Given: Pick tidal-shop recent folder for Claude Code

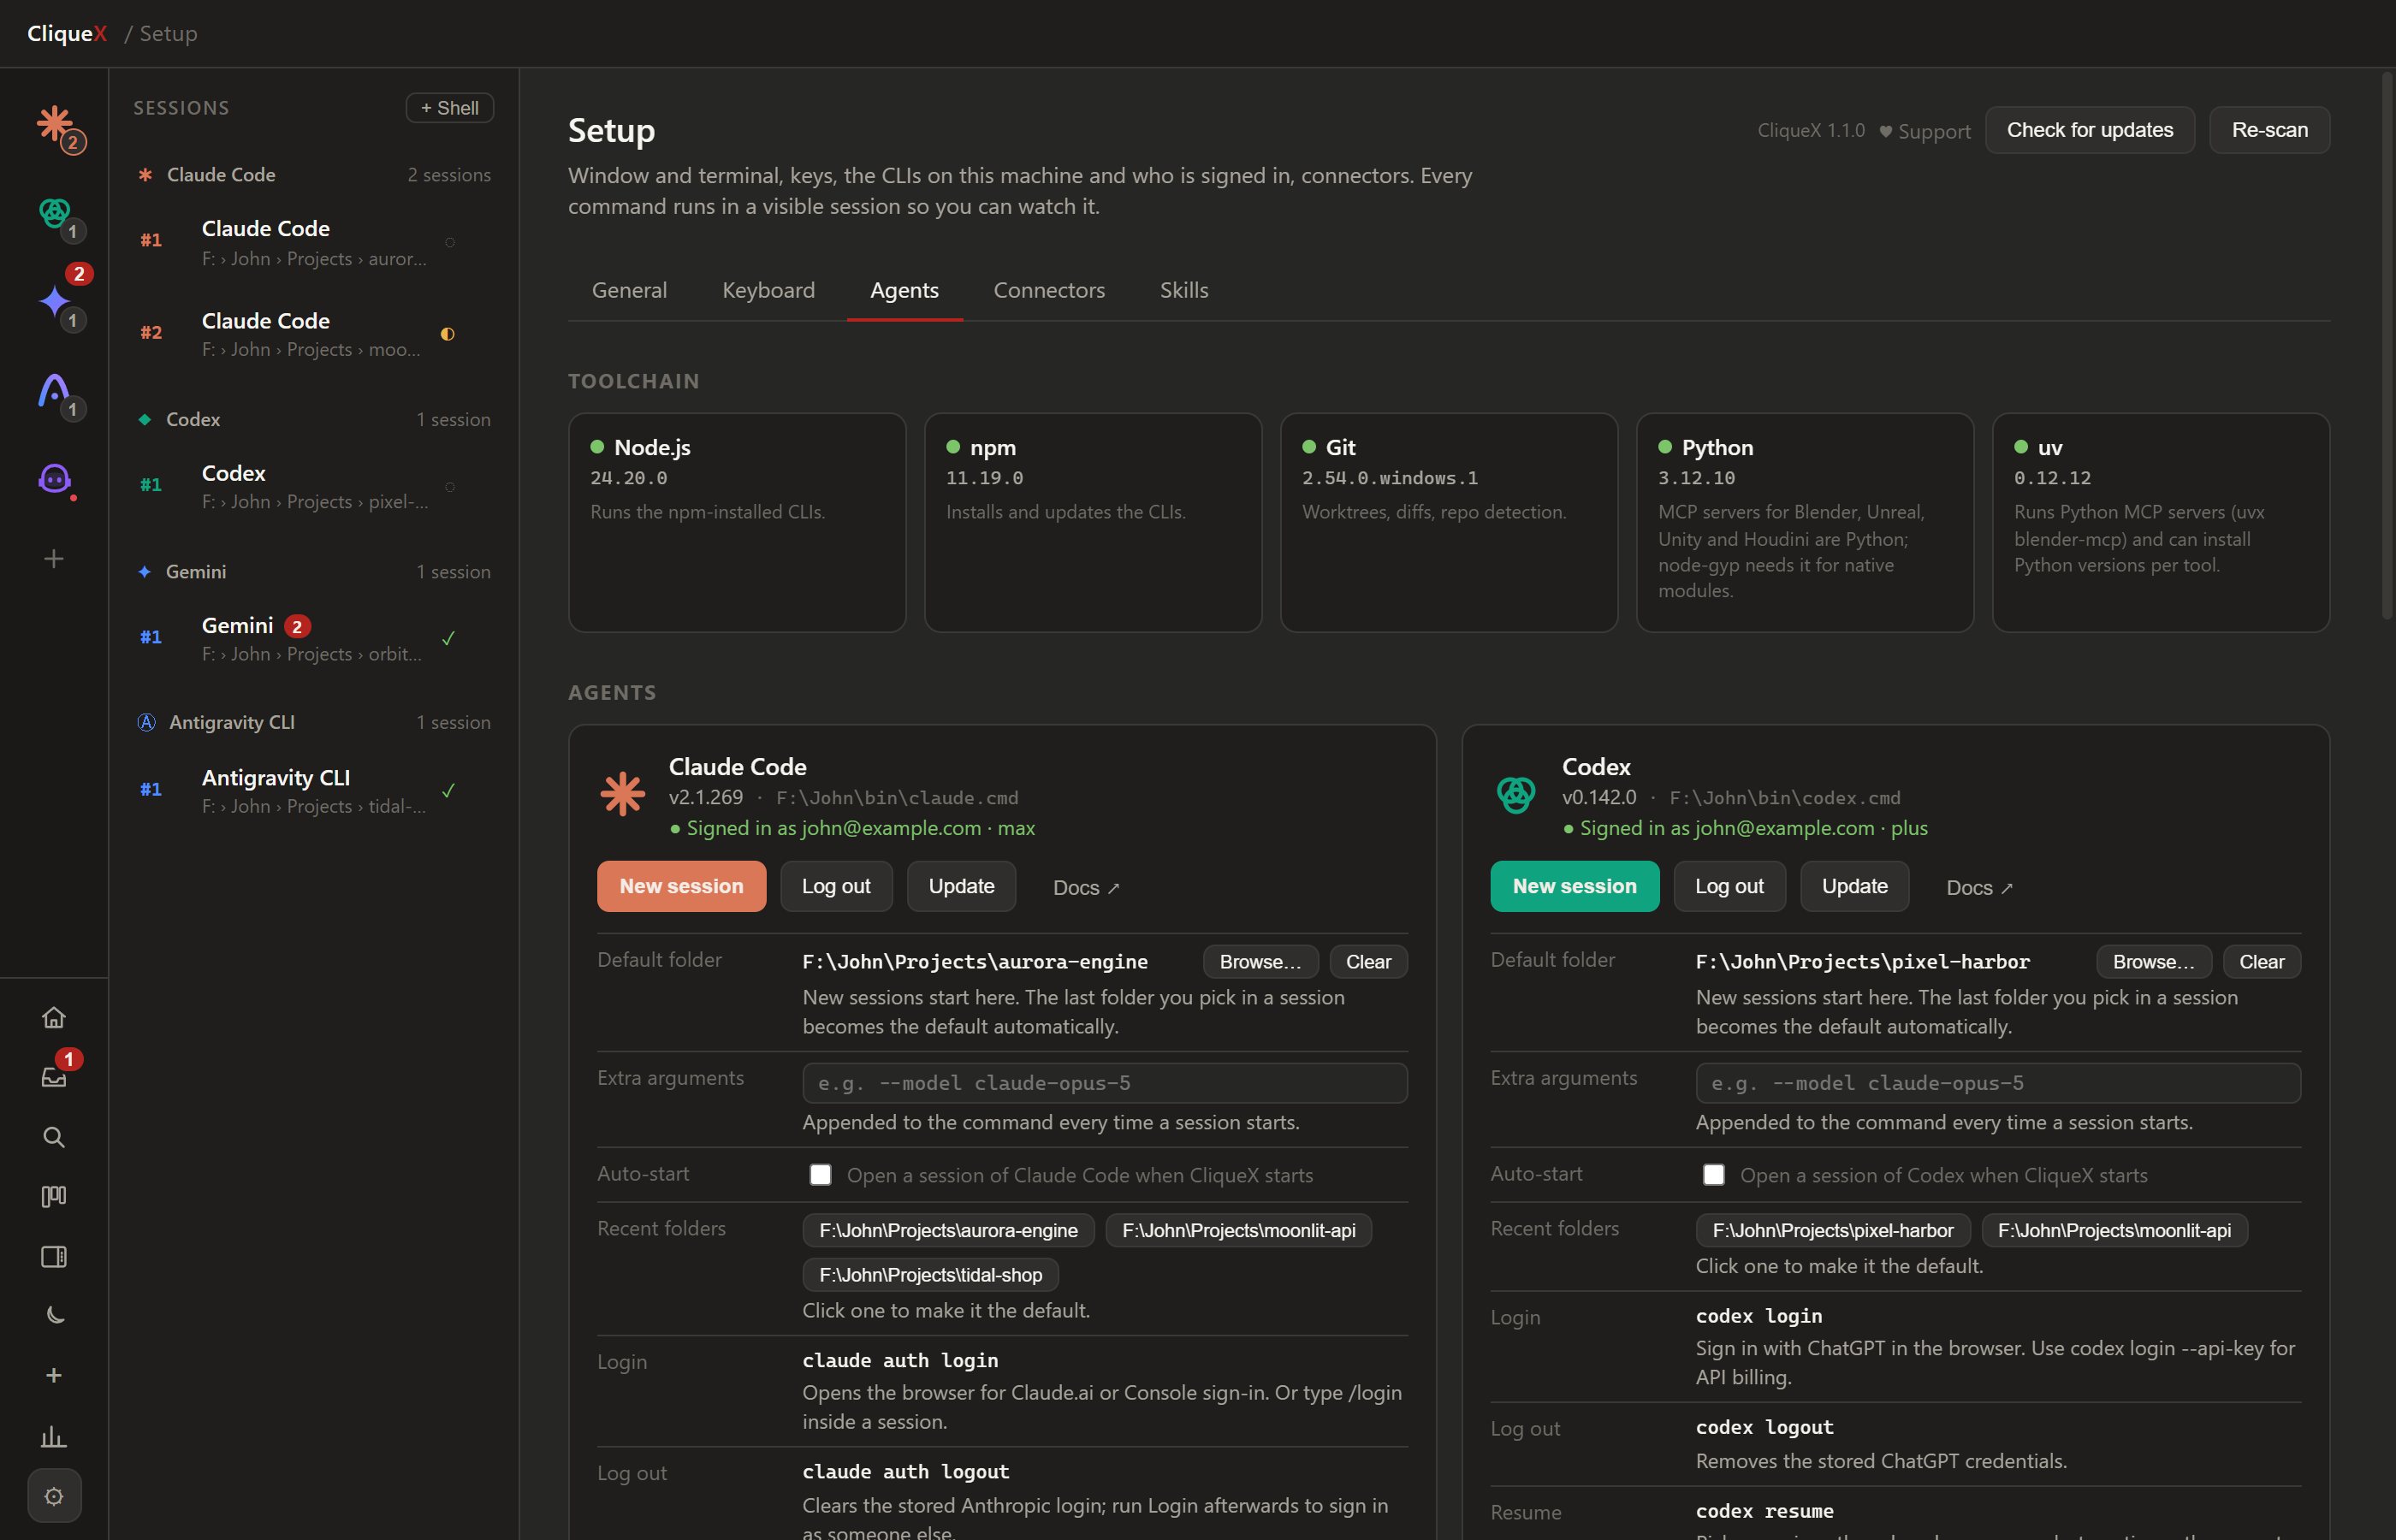Looking at the screenshot, I should [930, 1275].
